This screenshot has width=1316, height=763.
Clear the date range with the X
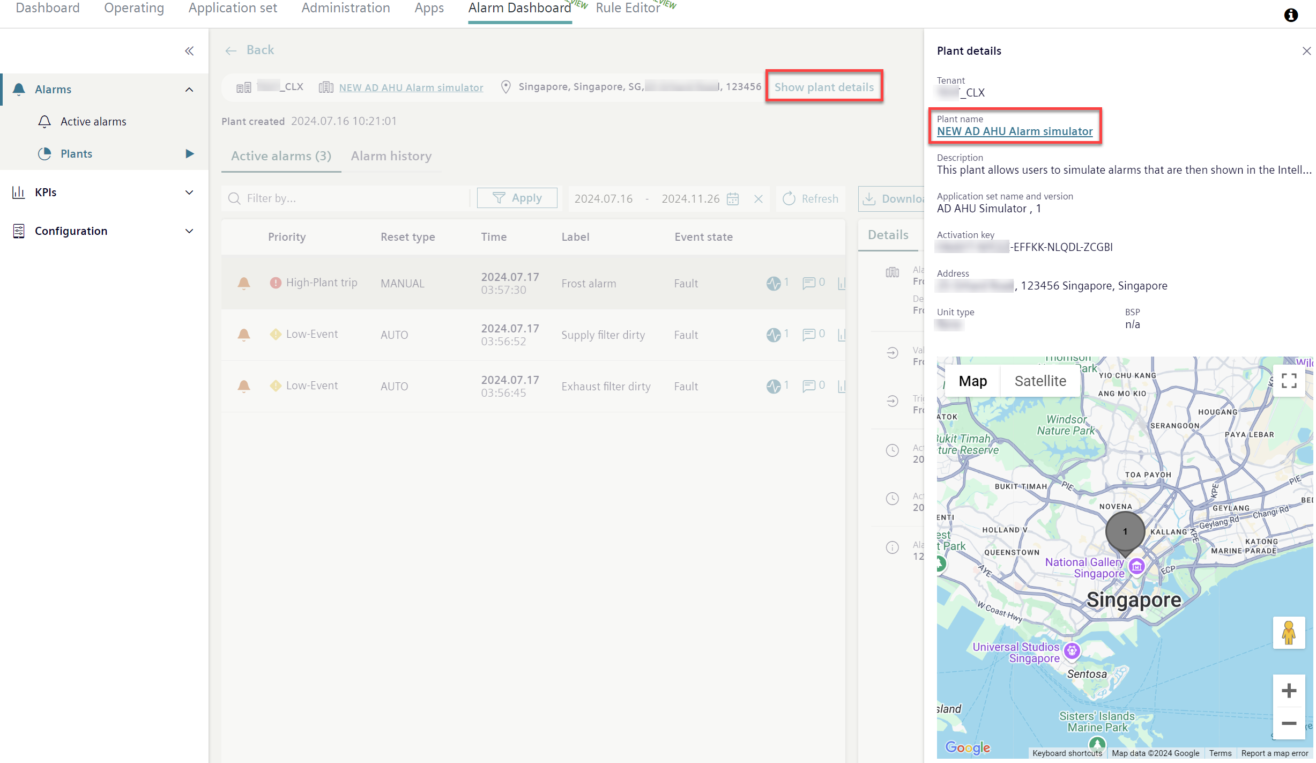pyautogui.click(x=758, y=199)
